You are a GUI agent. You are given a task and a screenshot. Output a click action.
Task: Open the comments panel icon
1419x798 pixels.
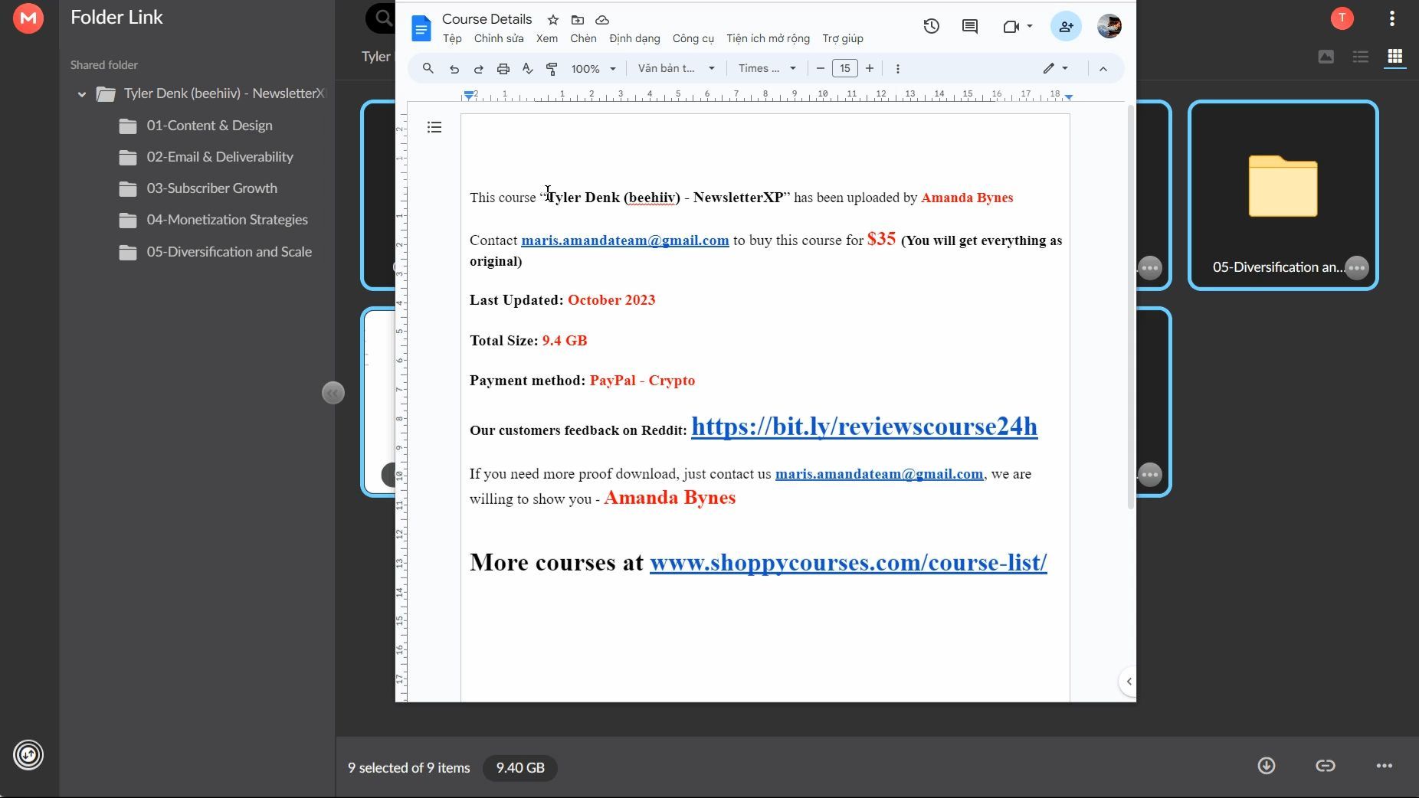970,26
